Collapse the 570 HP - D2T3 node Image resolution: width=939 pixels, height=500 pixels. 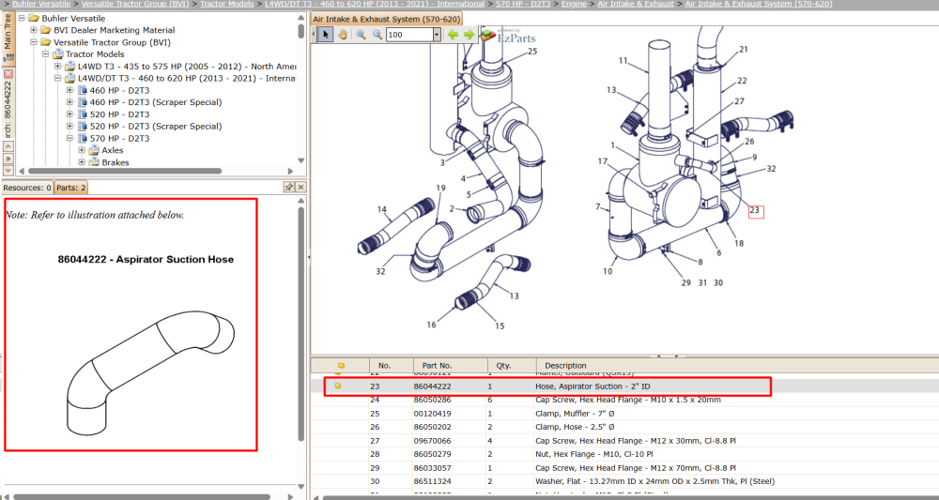(x=69, y=138)
